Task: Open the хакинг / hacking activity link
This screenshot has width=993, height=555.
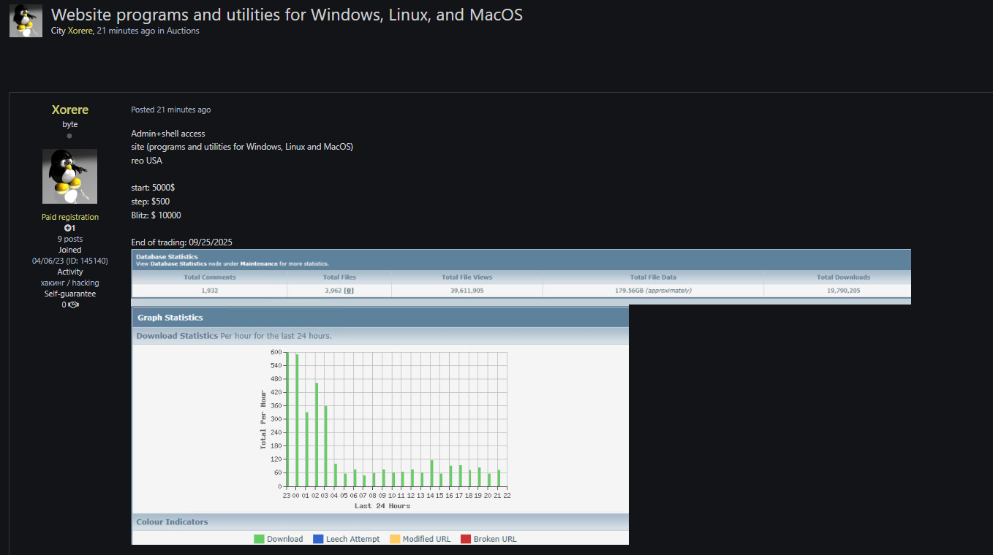Action: (x=69, y=283)
